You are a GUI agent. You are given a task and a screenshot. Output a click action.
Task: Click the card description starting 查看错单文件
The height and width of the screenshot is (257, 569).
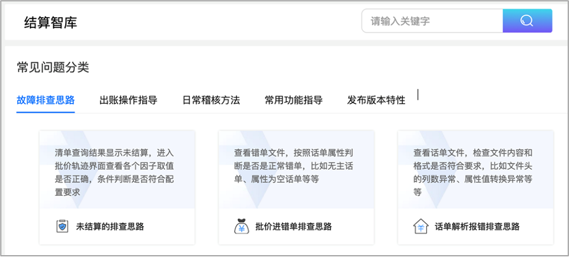[x=293, y=166]
